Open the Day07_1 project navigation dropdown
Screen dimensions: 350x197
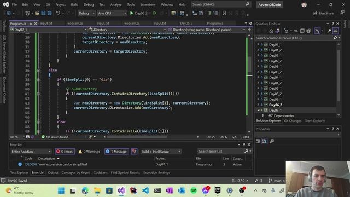pos(48,30)
